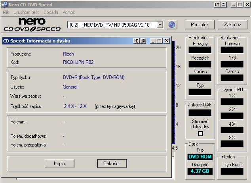
Task: Open the Uruchom test menu
Action: (26, 12)
